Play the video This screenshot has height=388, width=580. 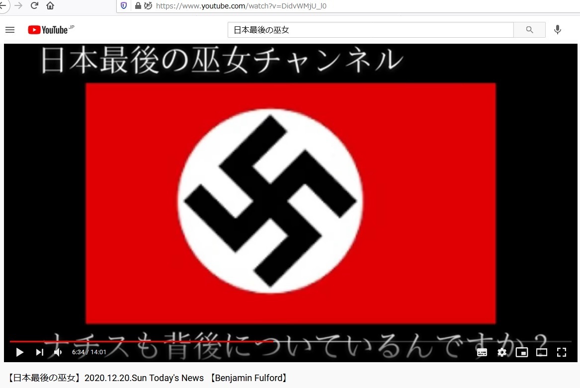tap(19, 352)
